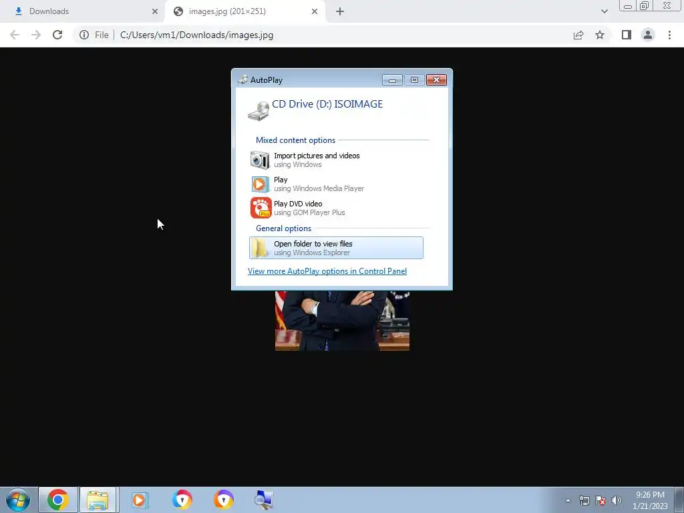
Task: Open site information icon beside File
Action: pos(84,35)
